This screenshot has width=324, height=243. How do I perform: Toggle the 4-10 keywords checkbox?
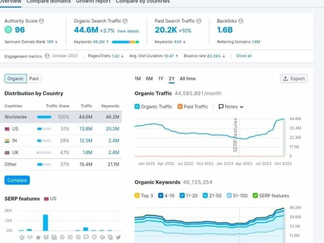(x=161, y=195)
